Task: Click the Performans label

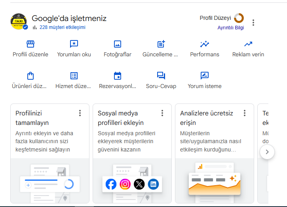Action: click(x=205, y=54)
